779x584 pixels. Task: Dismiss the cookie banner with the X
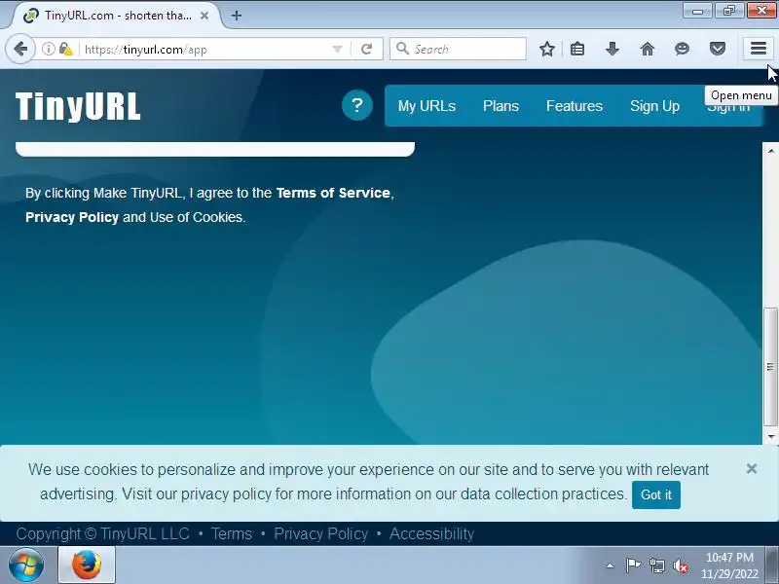click(751, 469)
